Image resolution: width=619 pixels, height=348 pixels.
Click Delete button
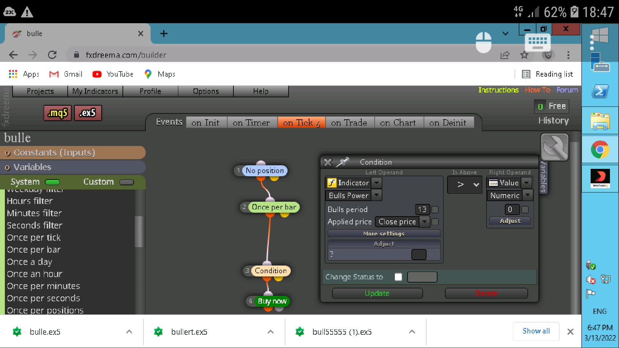click(486, 294)
